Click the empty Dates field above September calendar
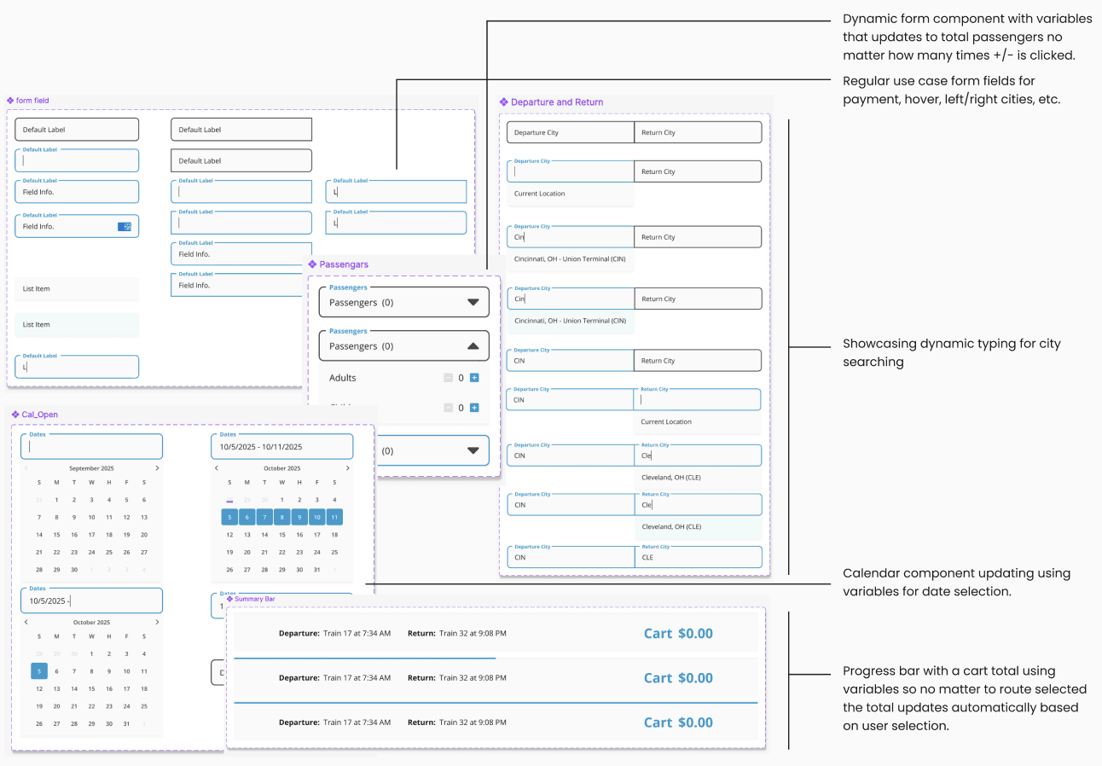 tap(91, 446)
